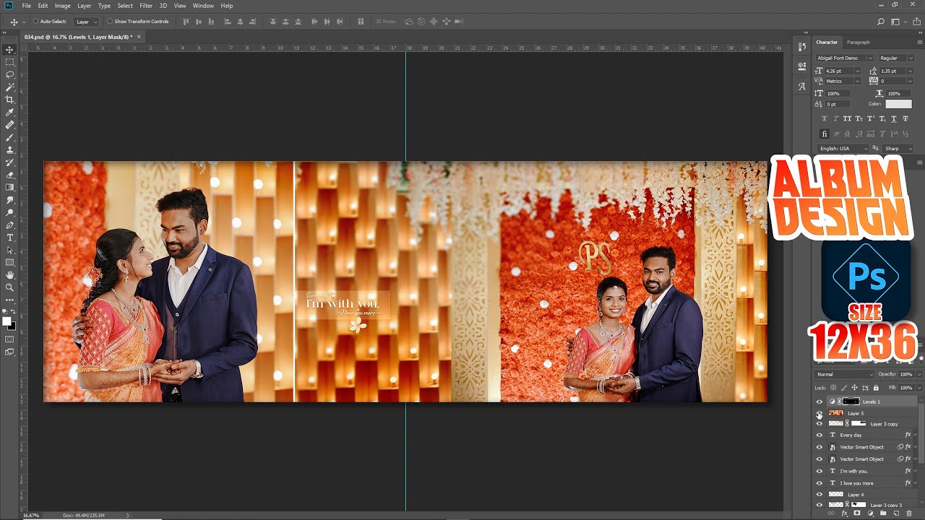The image size is (925, 520).
Task: Hide the Every day text layer
Action: pos(819,435)
